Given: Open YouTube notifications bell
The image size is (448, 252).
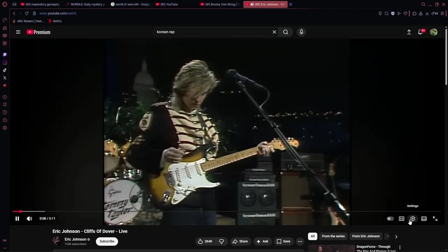Looking at the screenshot, I should [421, 32].
